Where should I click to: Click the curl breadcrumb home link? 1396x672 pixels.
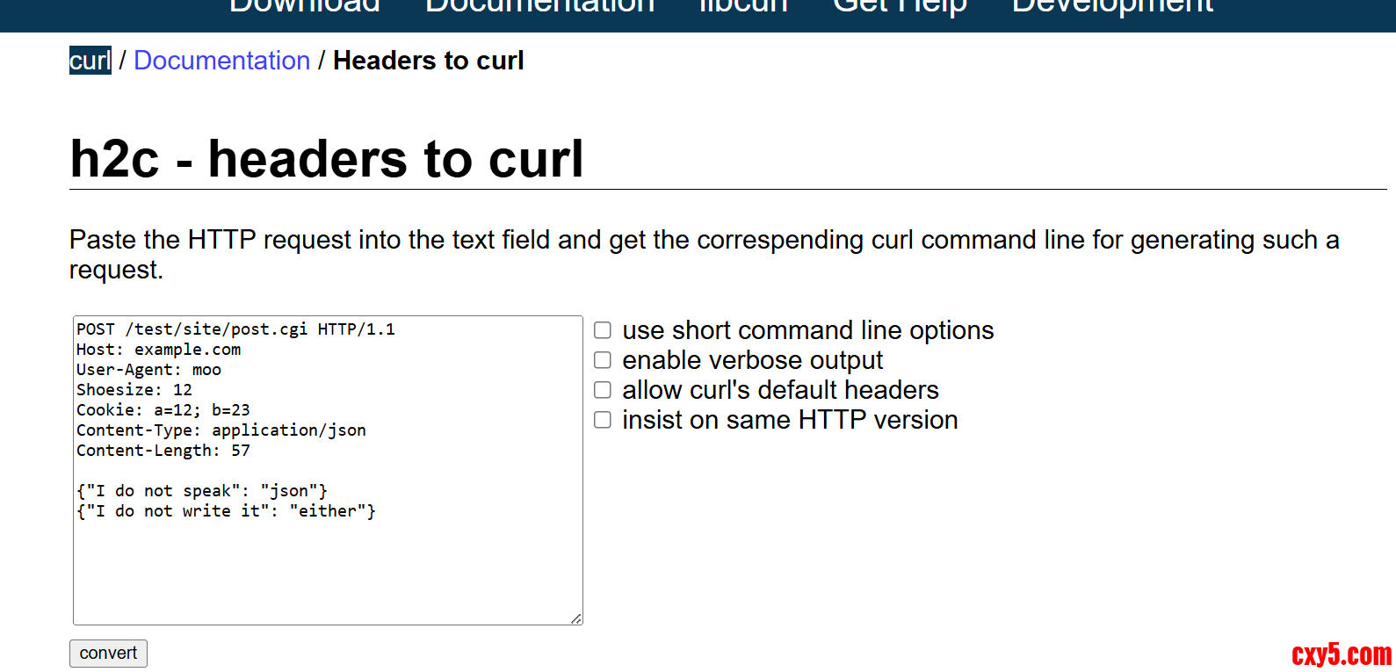pos(90,61)
